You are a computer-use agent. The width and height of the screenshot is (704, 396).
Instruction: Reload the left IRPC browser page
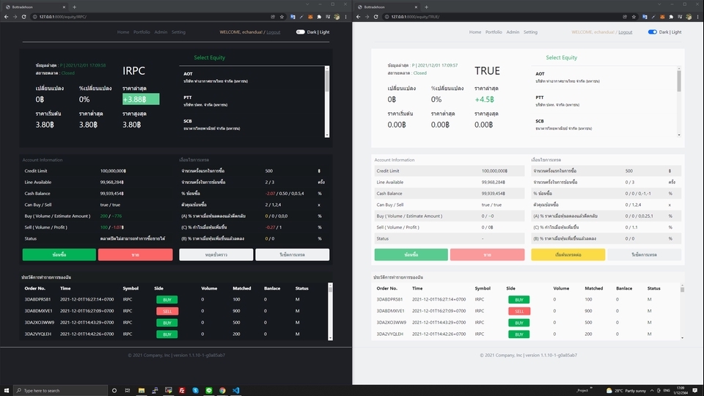pyautogui.click(x=25, y=16)
